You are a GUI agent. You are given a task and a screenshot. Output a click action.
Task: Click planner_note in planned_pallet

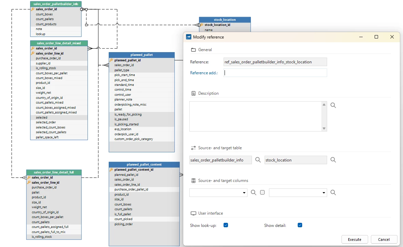(x=123, y=99)
